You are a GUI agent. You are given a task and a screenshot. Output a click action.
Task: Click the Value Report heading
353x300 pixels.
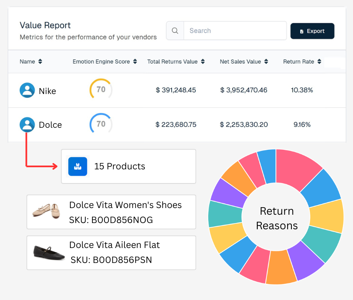point(45,25)
